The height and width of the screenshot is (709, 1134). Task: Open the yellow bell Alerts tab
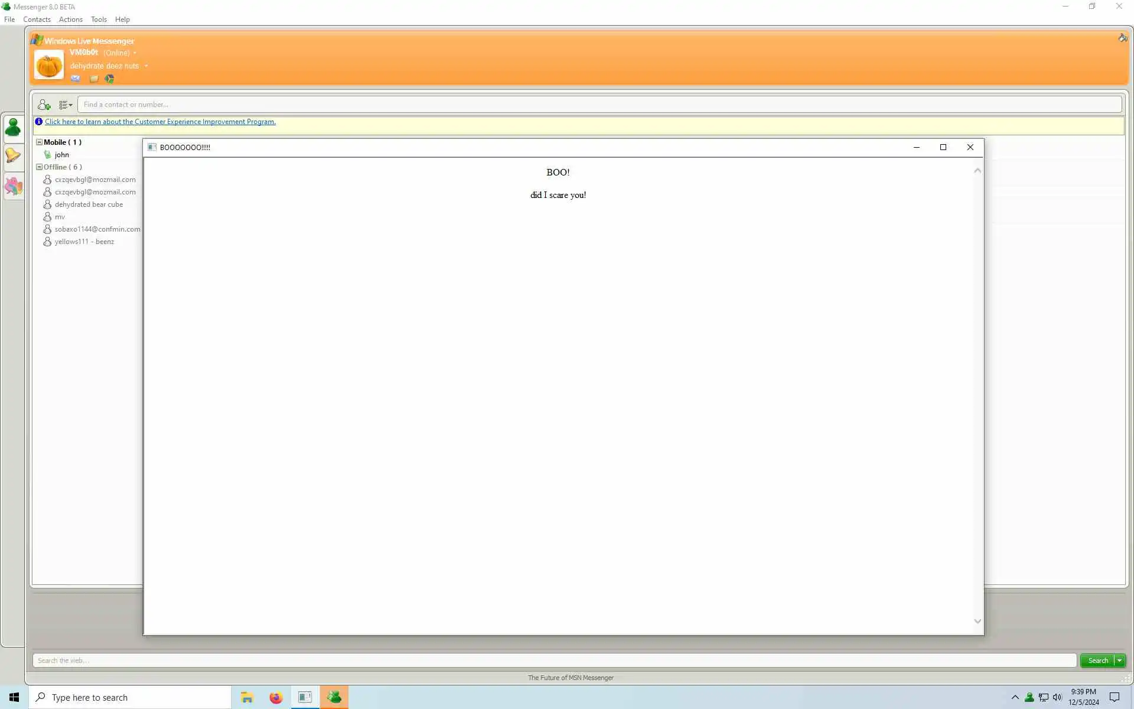point(13,156)
